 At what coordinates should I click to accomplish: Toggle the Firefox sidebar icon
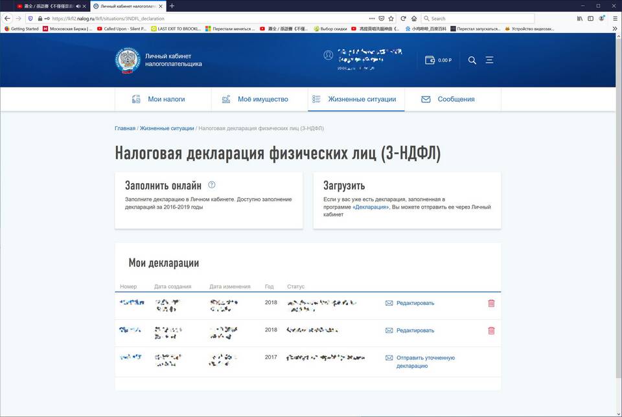coord(591,18)
